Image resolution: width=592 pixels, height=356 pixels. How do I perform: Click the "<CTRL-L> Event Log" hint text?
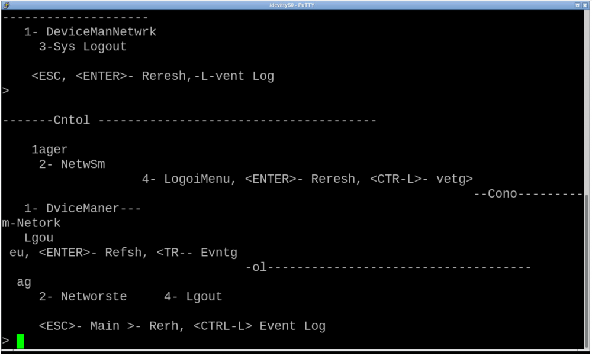point(259,326)
